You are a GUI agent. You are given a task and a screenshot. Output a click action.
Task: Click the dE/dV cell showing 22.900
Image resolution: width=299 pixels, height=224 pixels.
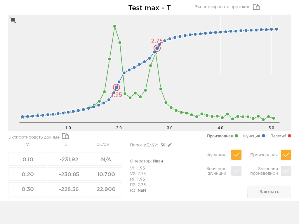pos(106,189)
